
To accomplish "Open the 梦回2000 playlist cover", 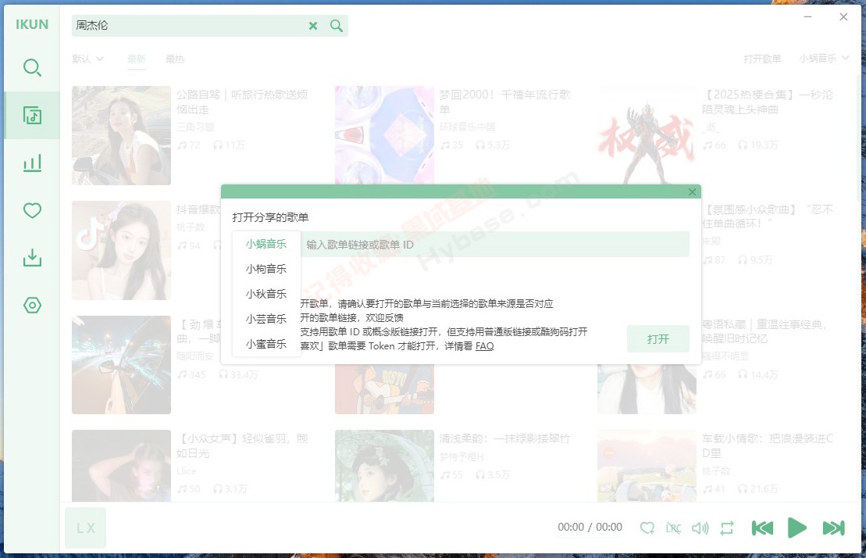I will [x=384, y=134].
